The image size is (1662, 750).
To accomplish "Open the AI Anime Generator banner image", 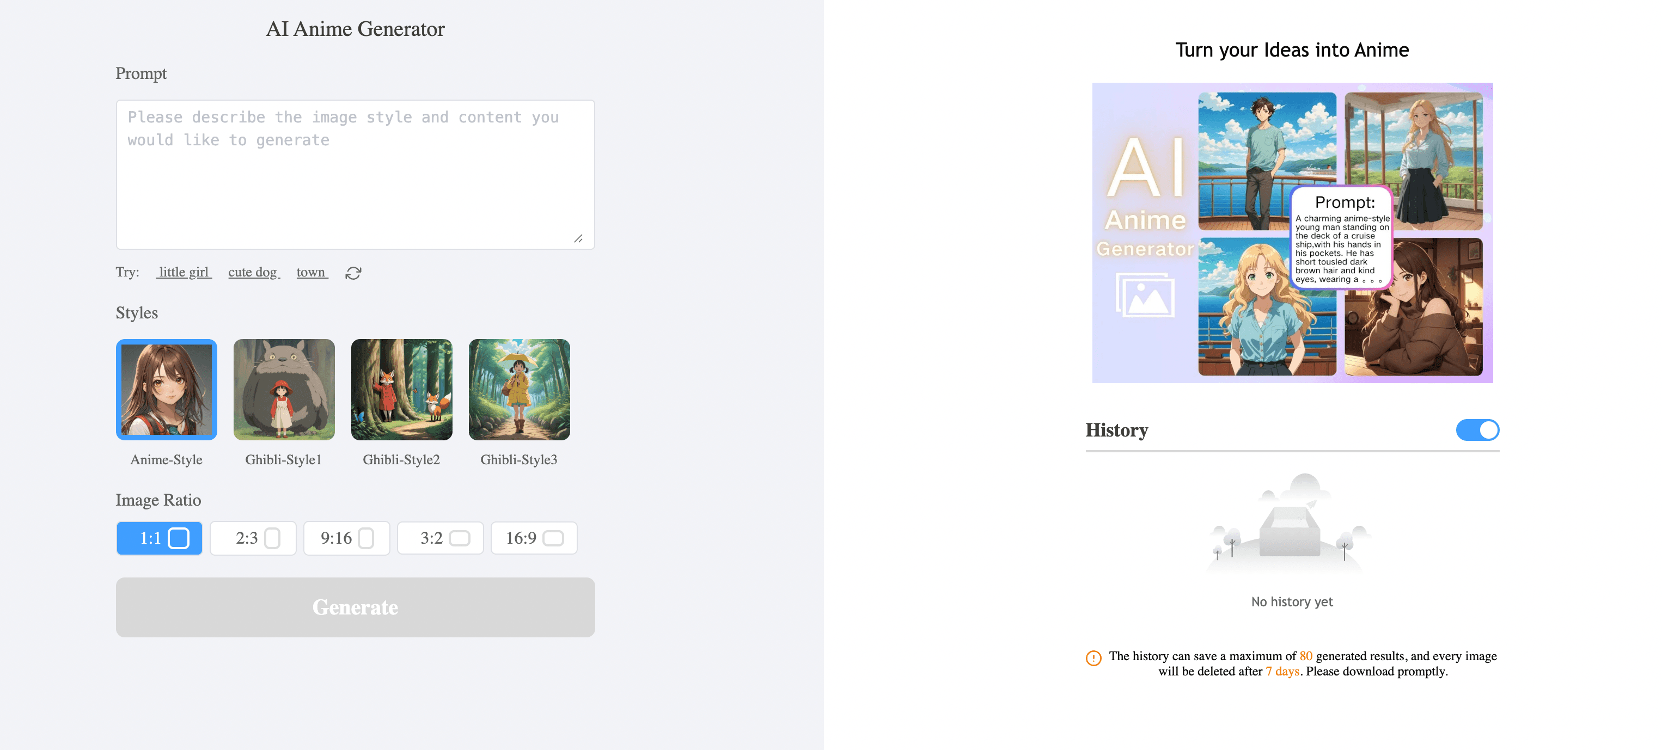I will point(1292,233).
